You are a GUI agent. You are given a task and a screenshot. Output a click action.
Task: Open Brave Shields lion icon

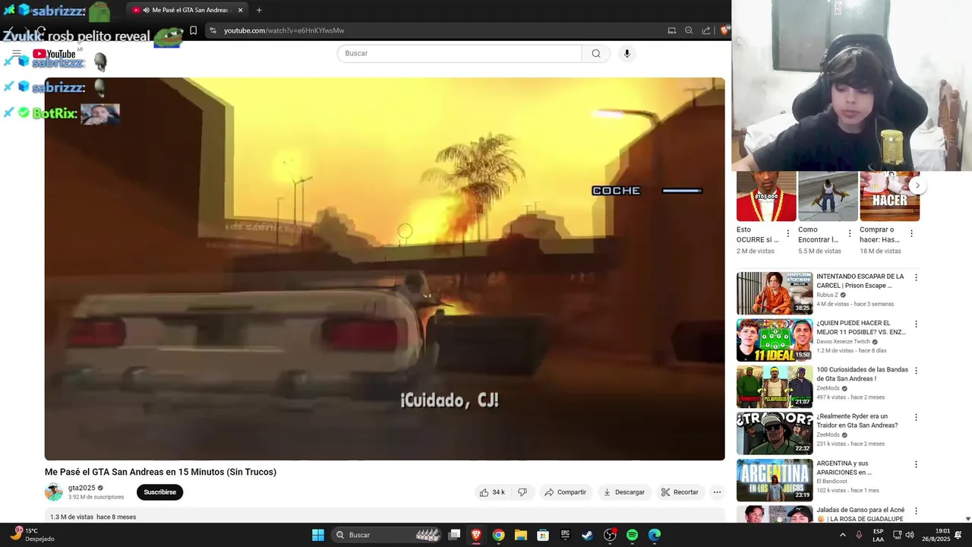(724, 30)
